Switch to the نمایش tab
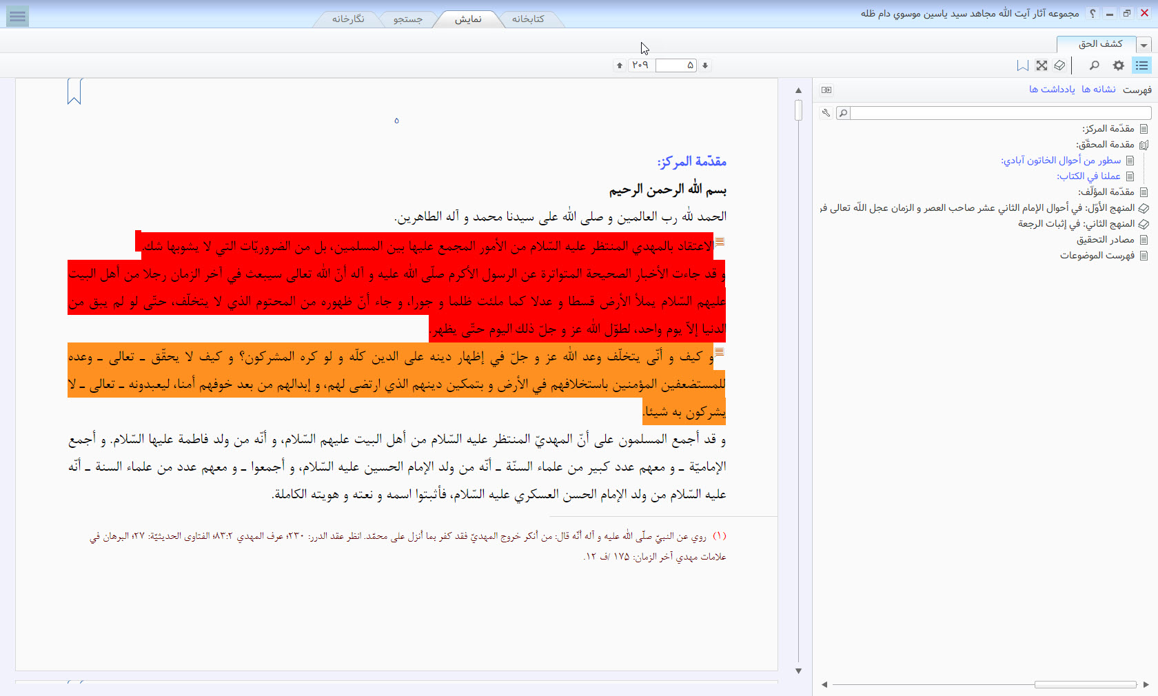 point(468,19)
